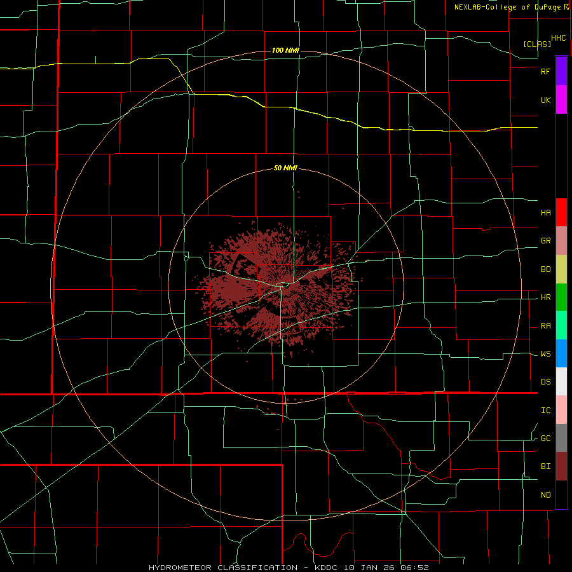Click the 50 NMI range ring label
Viewport: 572px width, 572px height.
[x=285, y=168]
